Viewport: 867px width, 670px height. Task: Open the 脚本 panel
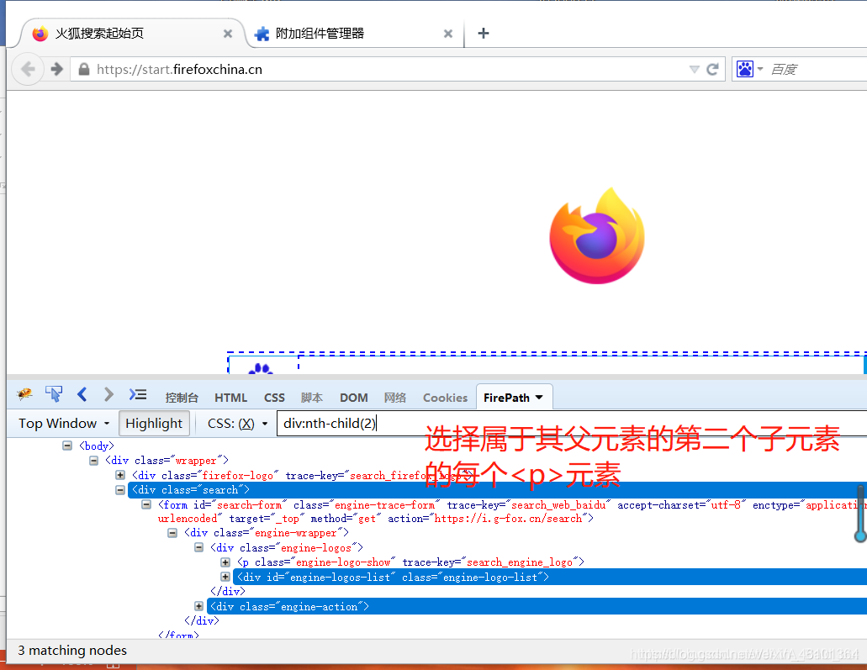click(312, 398)
